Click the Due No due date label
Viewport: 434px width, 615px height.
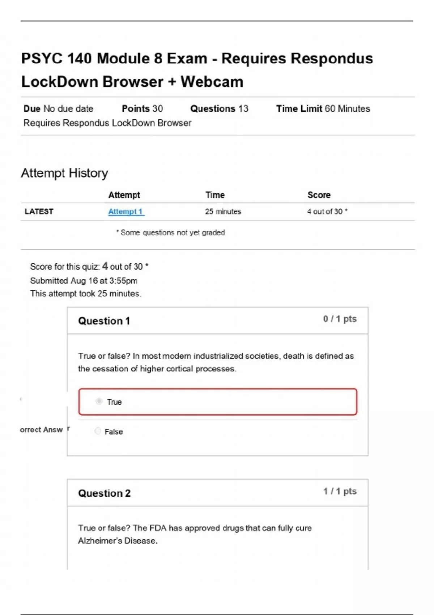coord(58,109)
